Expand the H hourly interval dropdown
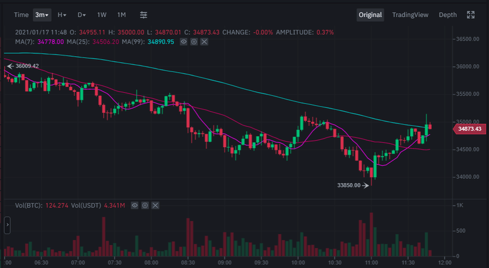Screen dimensions: 489x268 62,15
